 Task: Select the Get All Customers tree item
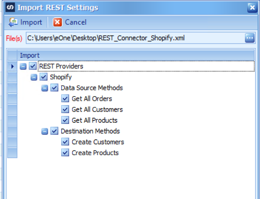[97, 110]
